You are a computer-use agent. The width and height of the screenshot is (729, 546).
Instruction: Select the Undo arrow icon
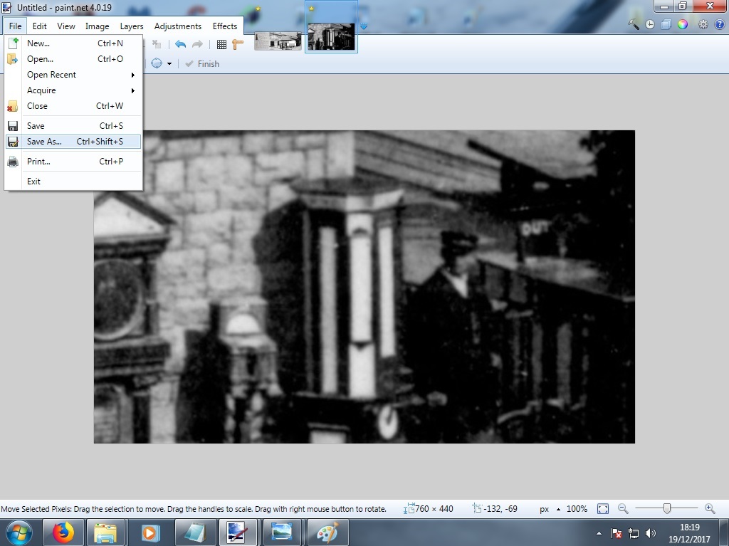click(x=180, y=43)
